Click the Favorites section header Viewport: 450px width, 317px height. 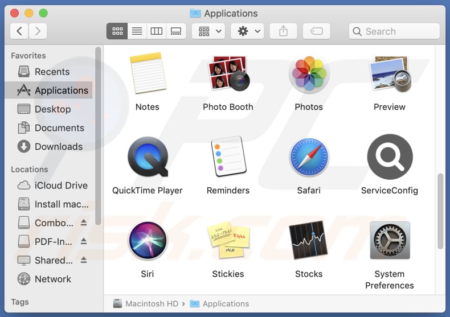[28, 56]
